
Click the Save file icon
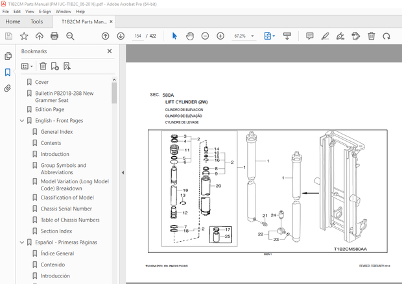[x=8, y=36]
